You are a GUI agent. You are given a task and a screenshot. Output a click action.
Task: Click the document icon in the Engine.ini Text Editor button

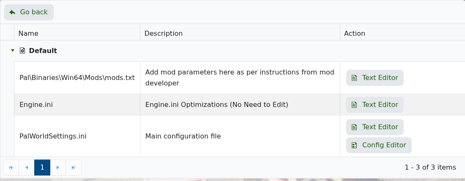click(x=354, y=105)
